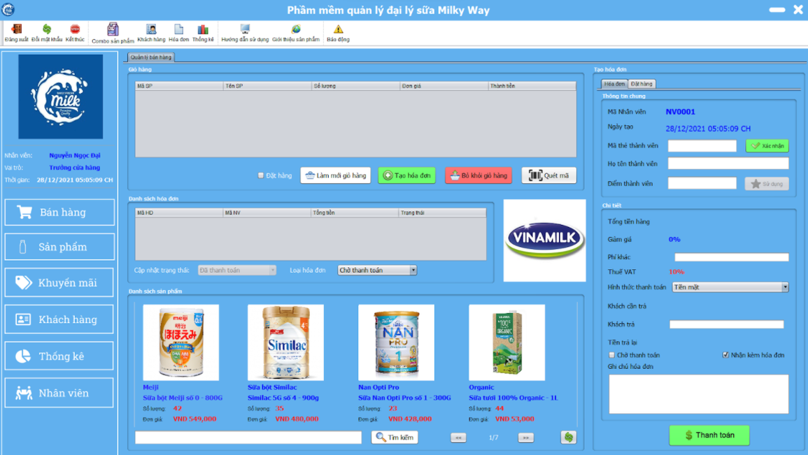This screenshot has width=808, height=455.
Task: Select the Nan Opti Pro product image
Action: coord(396,342)
